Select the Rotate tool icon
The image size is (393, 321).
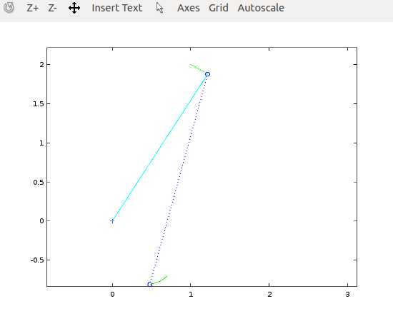[9, 8]
